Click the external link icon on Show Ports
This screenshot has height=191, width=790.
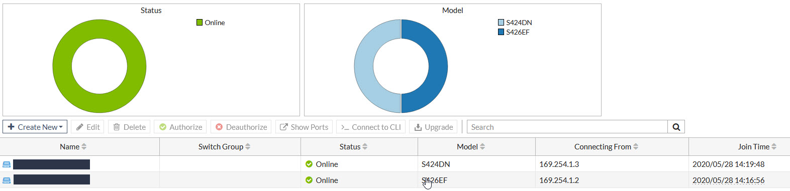[x=284, y=127]
